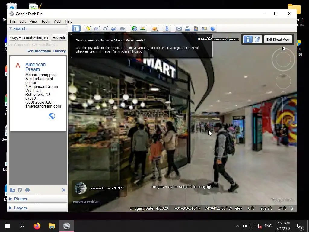Click the muted volume tray icon

(259, 226)
